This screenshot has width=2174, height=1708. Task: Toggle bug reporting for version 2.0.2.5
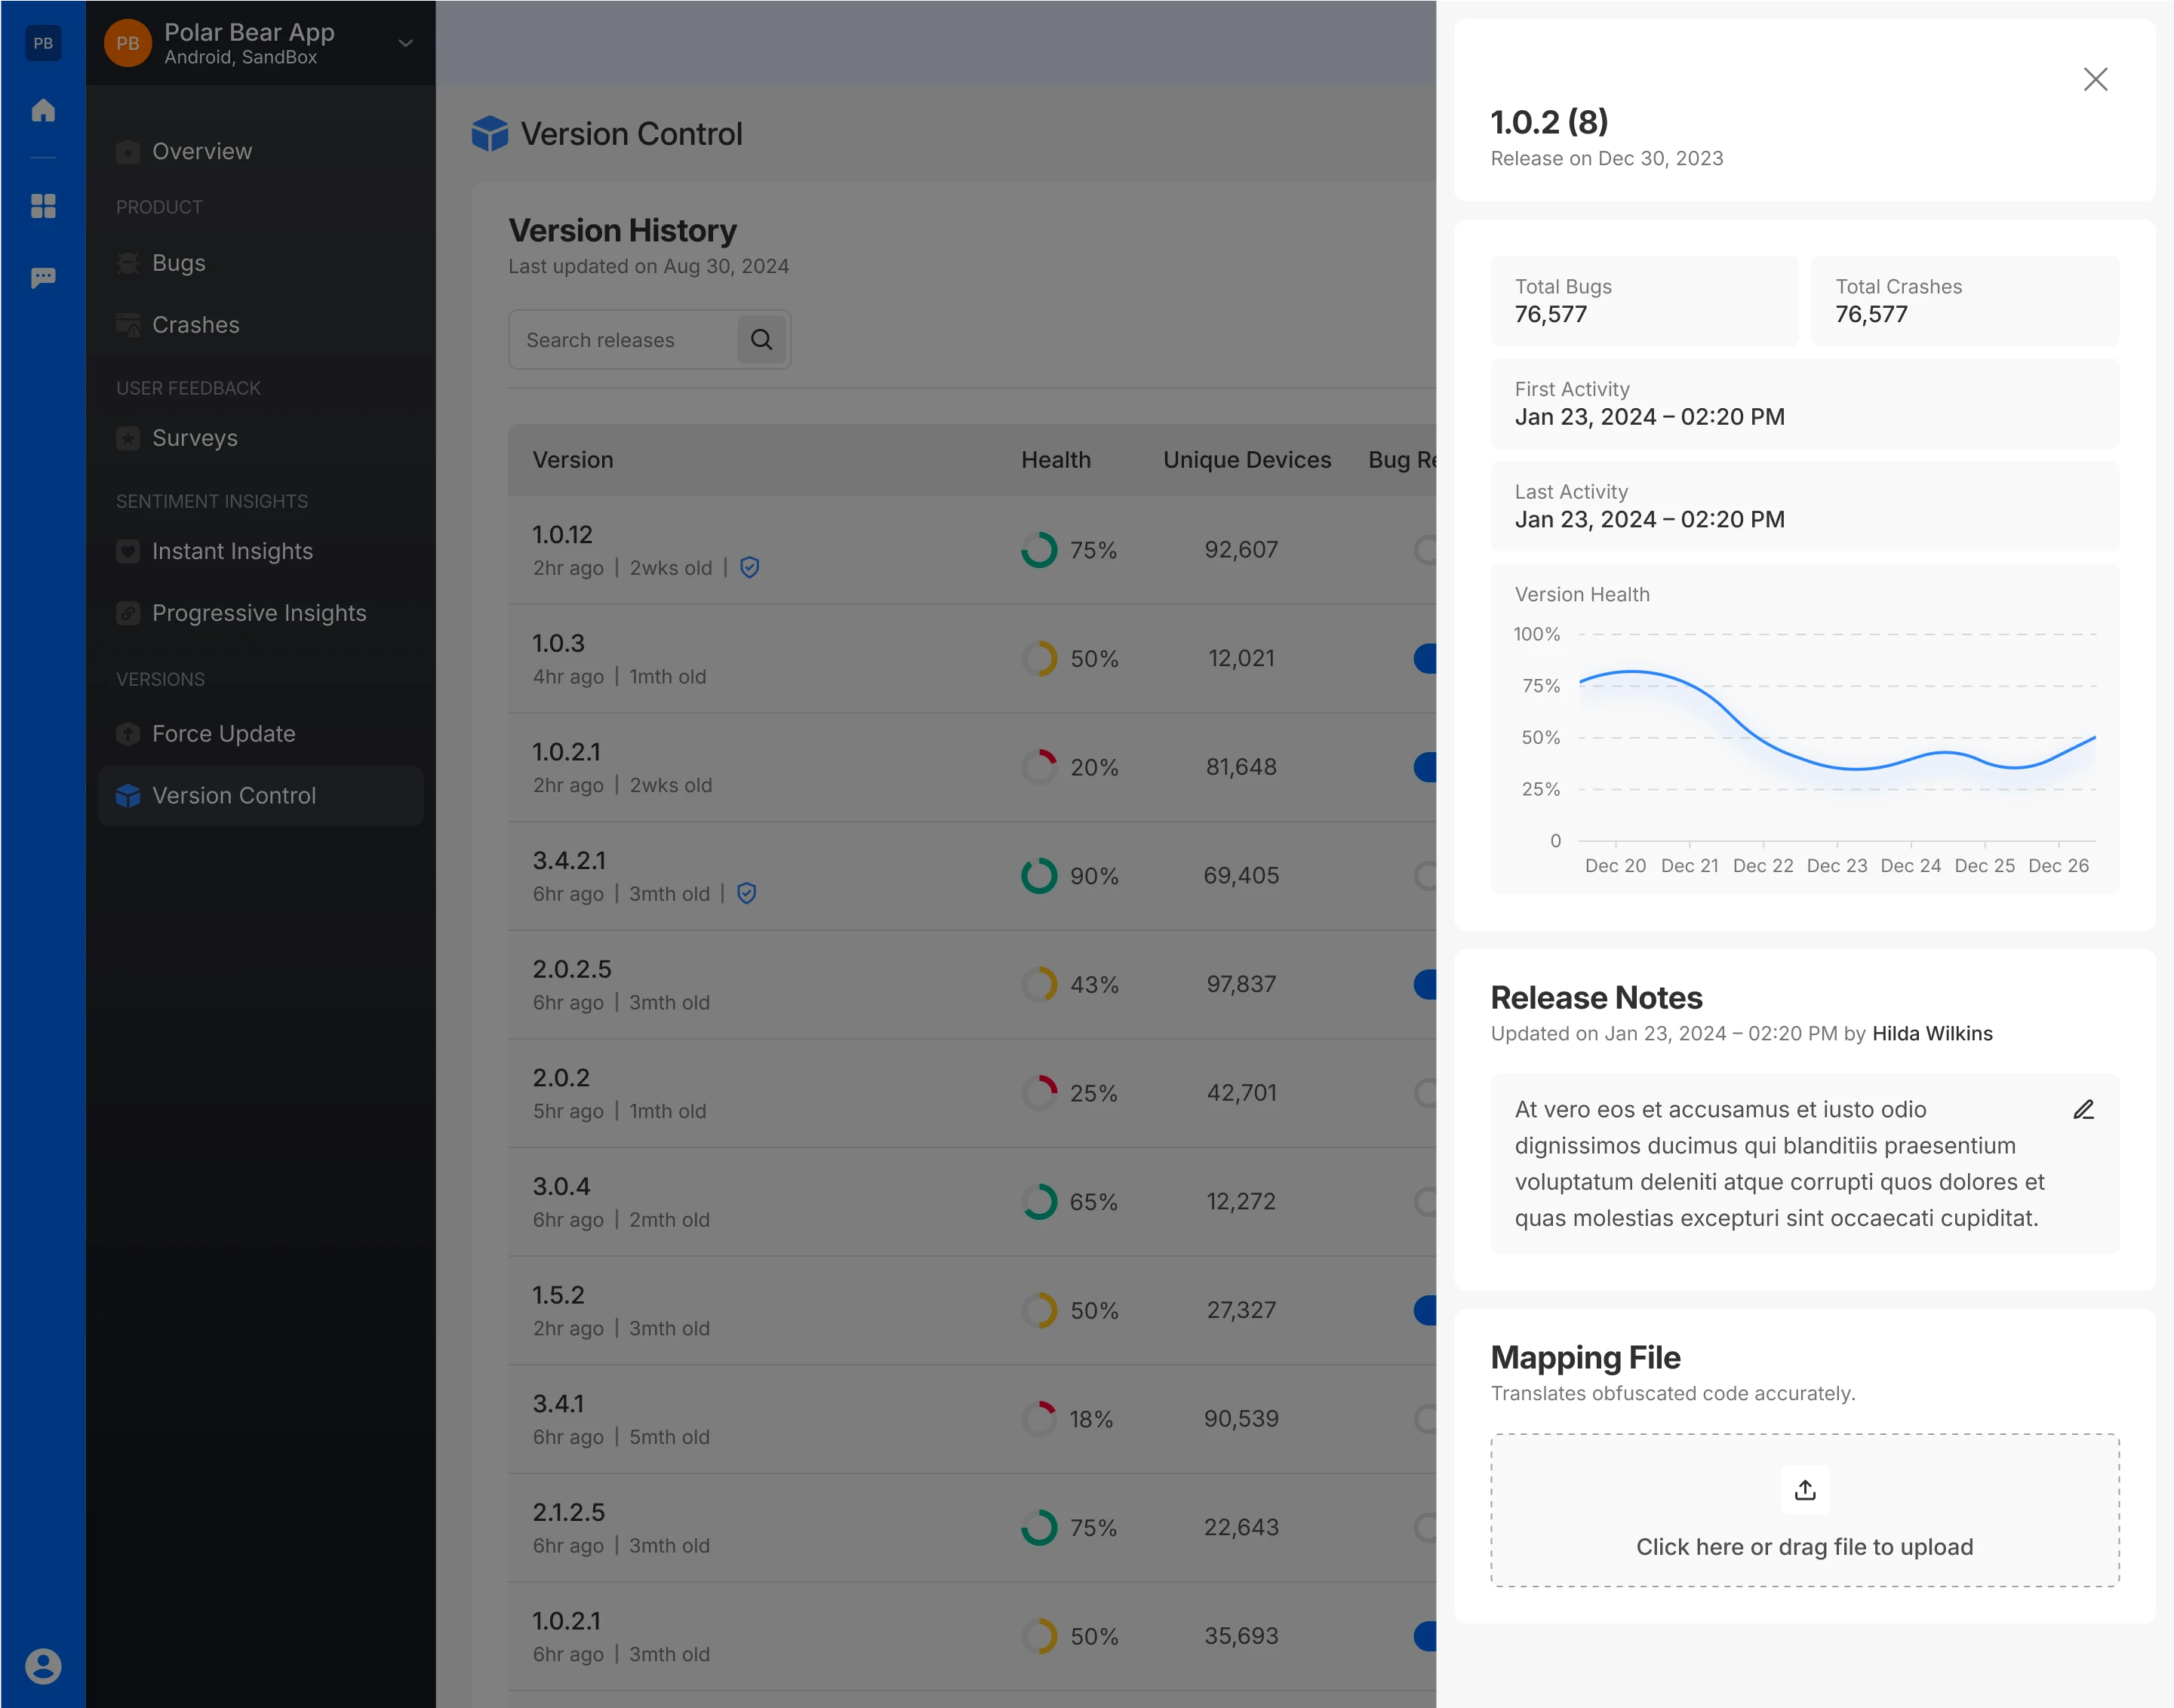1426,984
